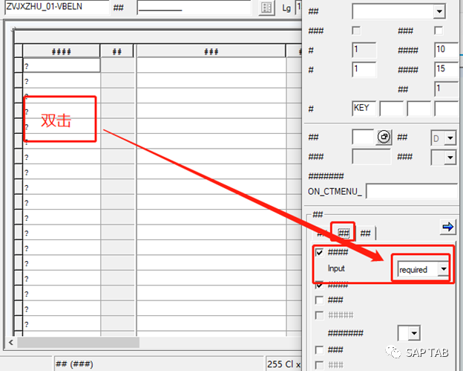Open the Input dropdown set to required
Image resolution: width=463 pixels, height=371 pixels.
click(x=423, y=269)
